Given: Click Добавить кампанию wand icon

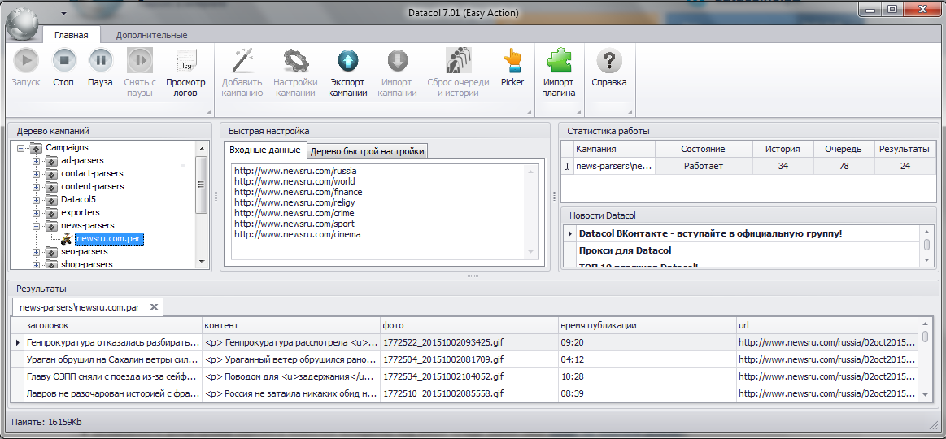Looking at the screenshot, I should click(242, 60).
